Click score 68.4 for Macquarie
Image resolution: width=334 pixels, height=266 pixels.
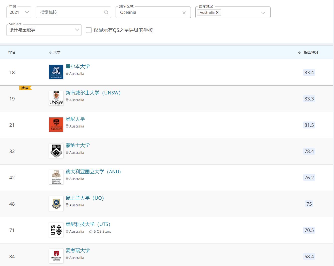point(309,256)
